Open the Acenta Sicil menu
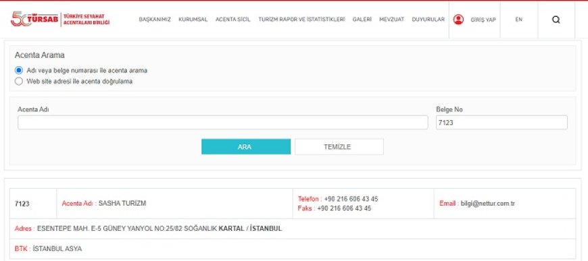Screen dimensions: 588x261 233,20
